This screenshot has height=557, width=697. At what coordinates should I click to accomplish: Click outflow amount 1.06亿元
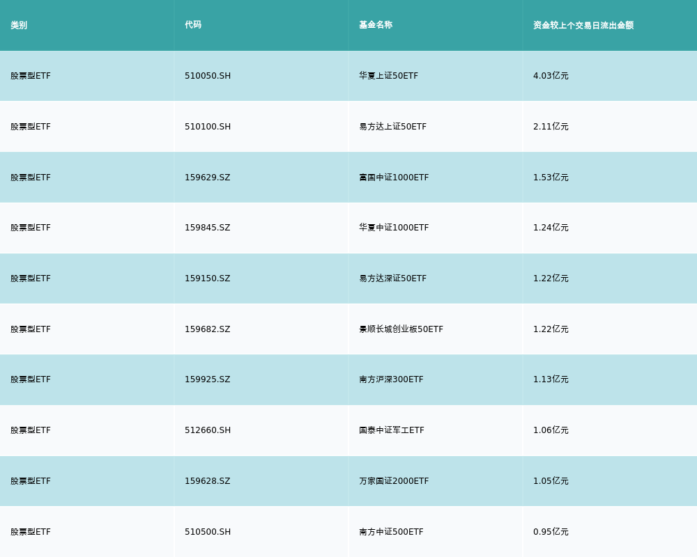(551, 430)
